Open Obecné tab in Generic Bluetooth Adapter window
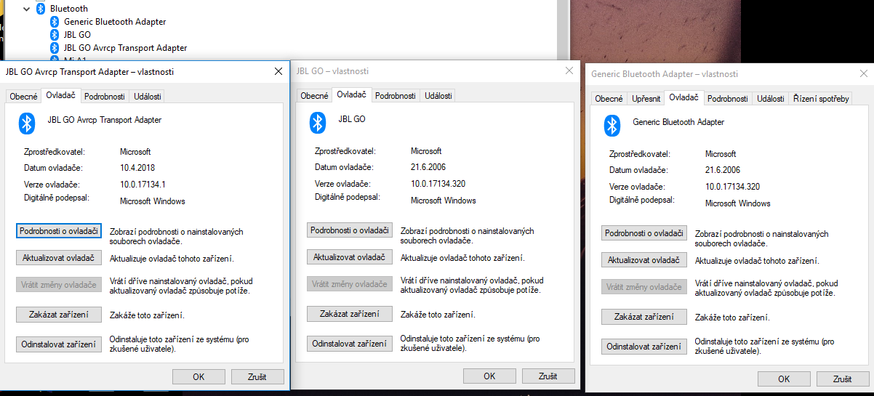 [x=609, y=99]
